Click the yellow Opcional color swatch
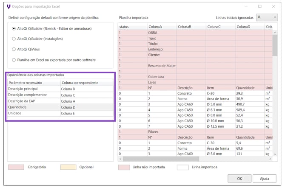This screenshot has height=190, width=285. [68, 167]
